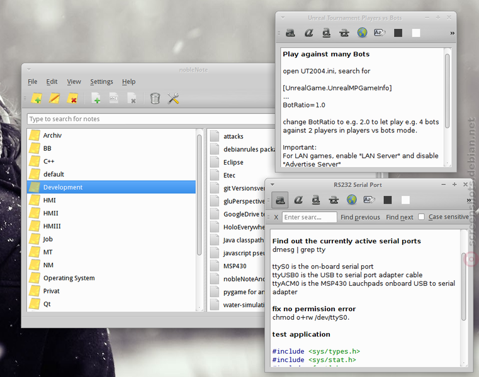Select the Job notebook
The width and height of the screenshot is (479, 377).
pos(111,239)
